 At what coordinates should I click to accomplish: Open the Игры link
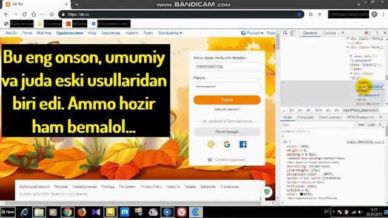click(x=92, y=33)
